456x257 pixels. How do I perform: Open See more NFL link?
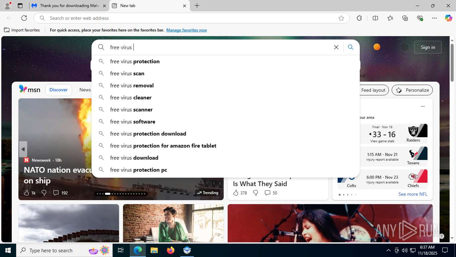[x=413, y=194]
